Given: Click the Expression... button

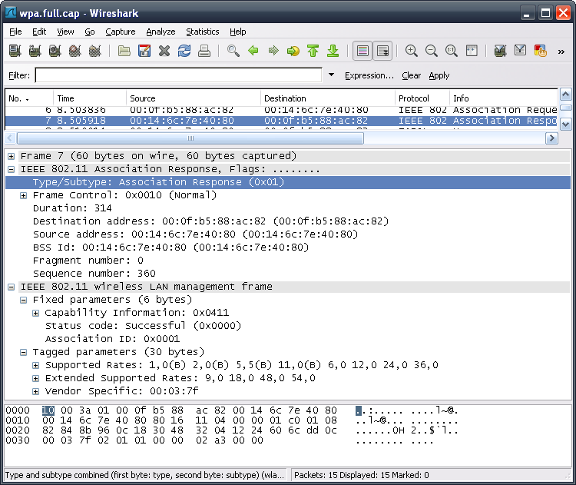Looking at the screenshot, I should pos(369,75).
